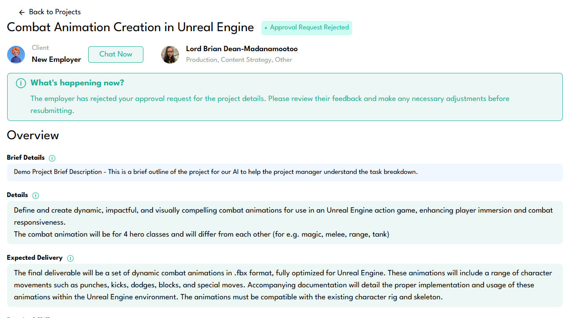
Task: Click the Production, Content Strategy, Other text
Action: click(x=239, y=60)
